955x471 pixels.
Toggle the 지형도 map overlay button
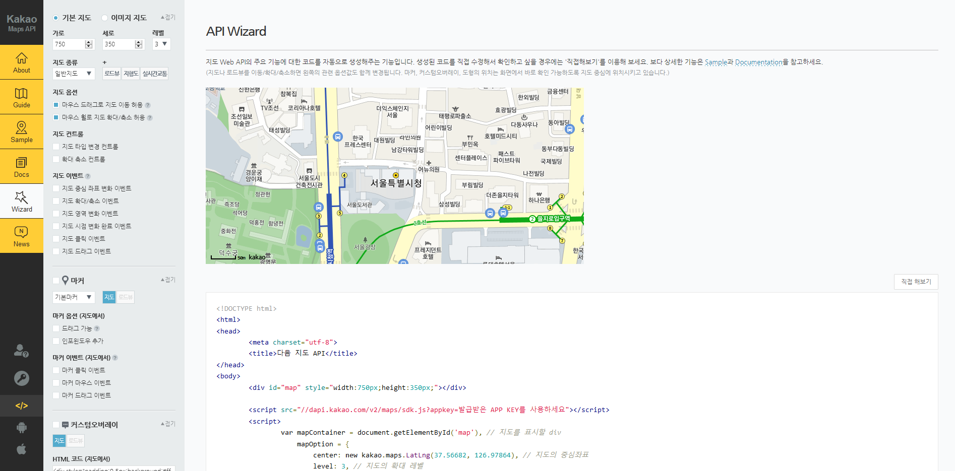tap(131, 74)
